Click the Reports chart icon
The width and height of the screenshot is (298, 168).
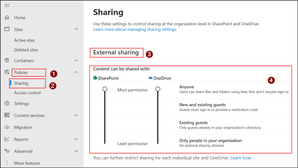tap(7, 139)
